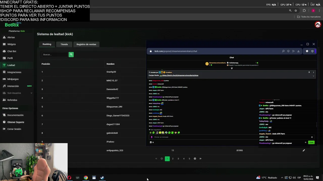Image resolution: width=323 pixels, height=181 pixels.
Task: Click Danxsoto42 name in ranking
Action: [x=112, y=89]
